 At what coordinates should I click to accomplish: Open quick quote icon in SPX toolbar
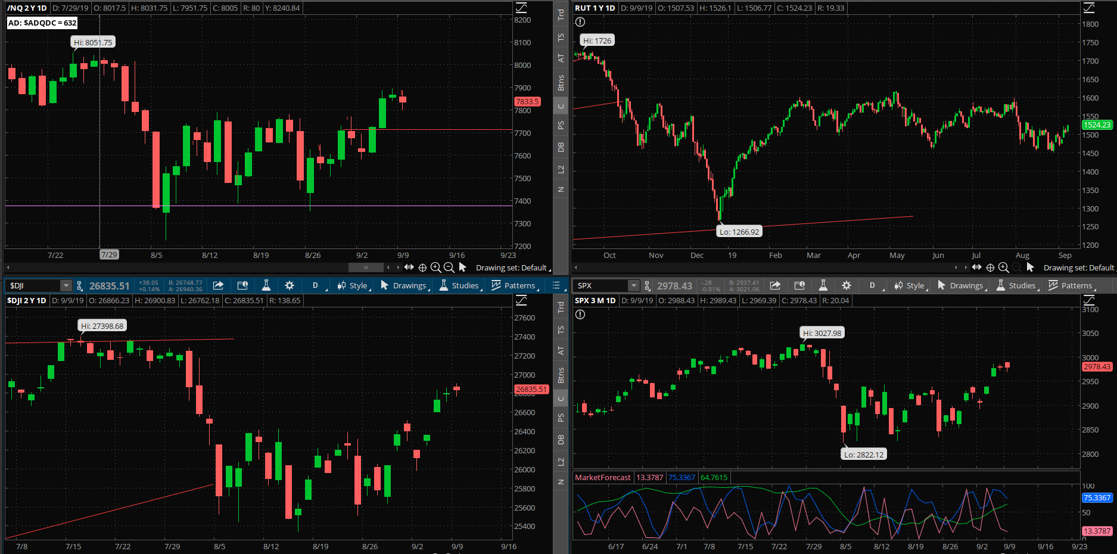(799, 285)
